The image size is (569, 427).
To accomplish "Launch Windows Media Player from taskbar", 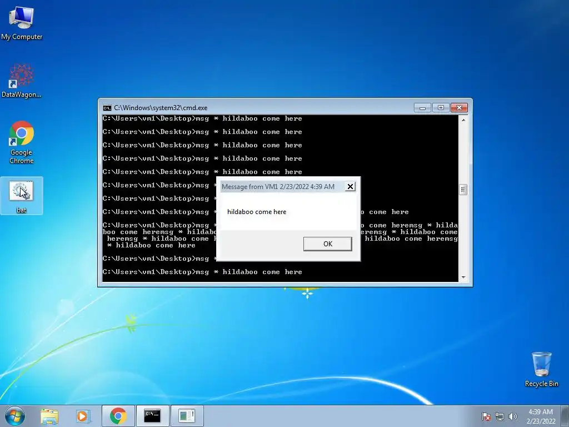I will (x=83, y=416).
